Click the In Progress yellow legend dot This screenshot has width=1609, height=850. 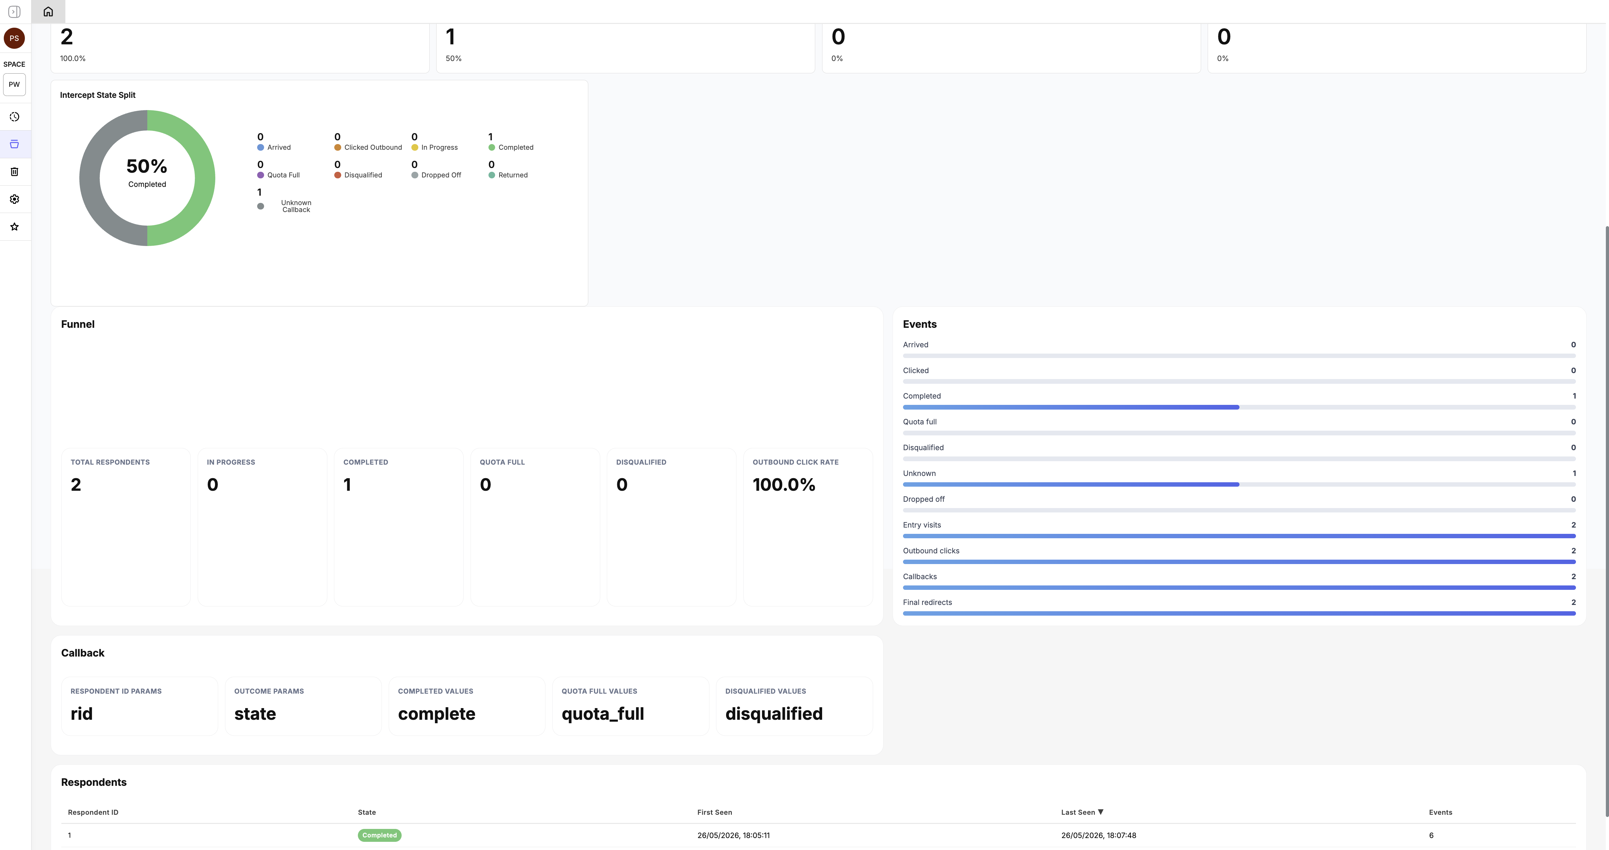[415, 147]
